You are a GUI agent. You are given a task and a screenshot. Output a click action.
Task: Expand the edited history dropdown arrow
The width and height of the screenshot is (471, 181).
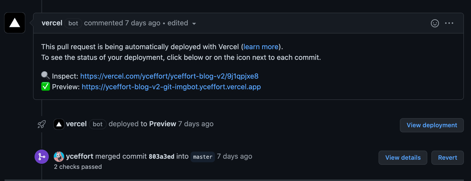point(194,24)
